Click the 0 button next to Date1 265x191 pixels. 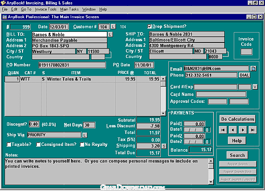[x=207, y=130]
